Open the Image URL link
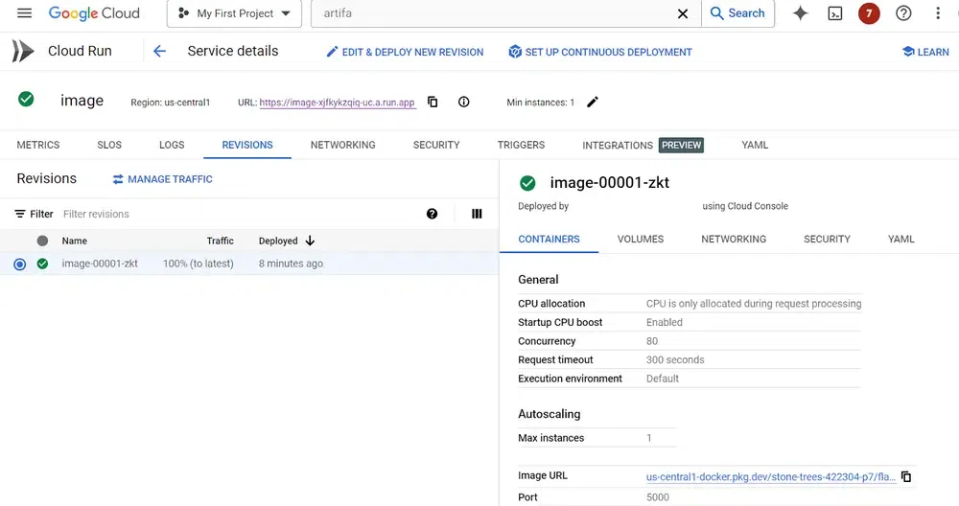The height and width of the screenshot is (506, 959). coord(771,476)
